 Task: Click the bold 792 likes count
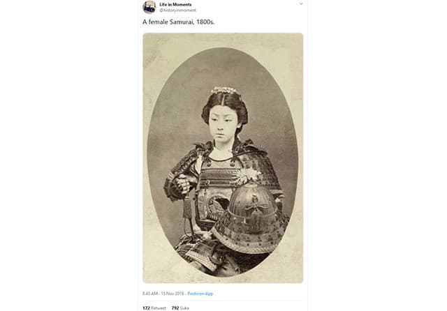point(175,308)
